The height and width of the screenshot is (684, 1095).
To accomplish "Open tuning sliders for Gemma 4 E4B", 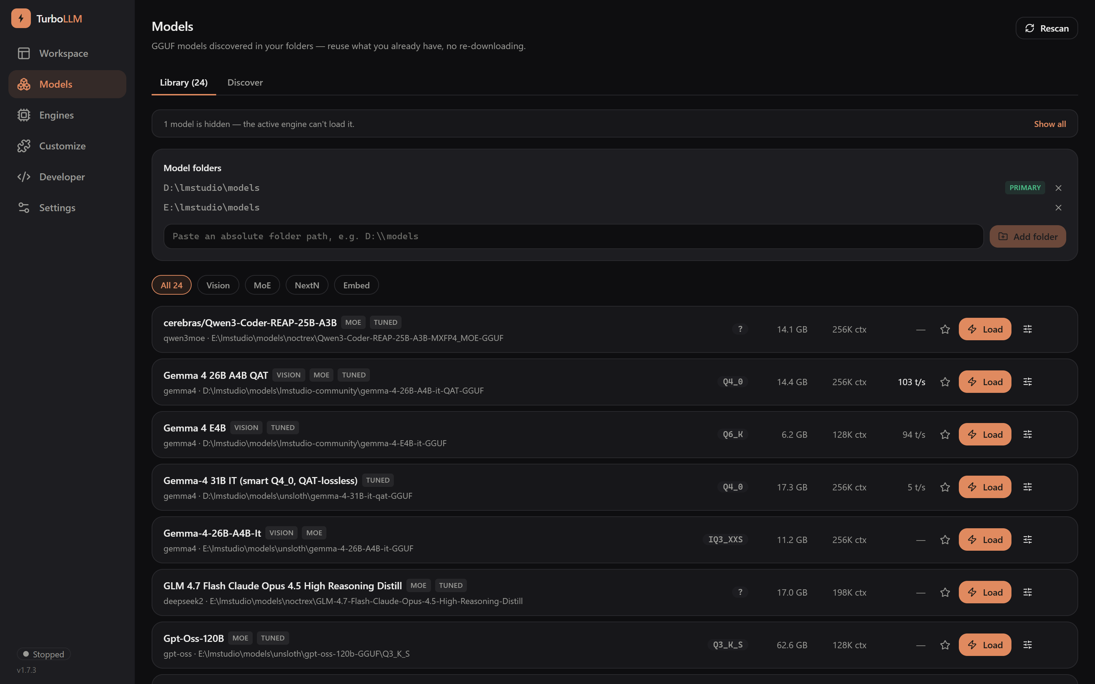I will coord(1028,434).
